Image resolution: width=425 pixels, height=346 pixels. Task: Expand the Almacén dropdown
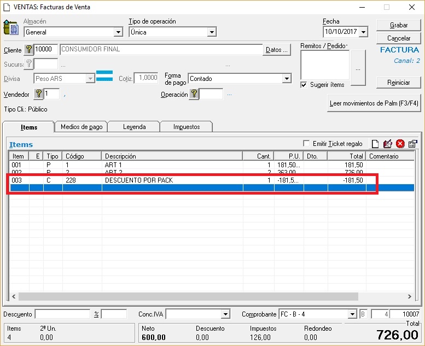[x=119, y=32]
